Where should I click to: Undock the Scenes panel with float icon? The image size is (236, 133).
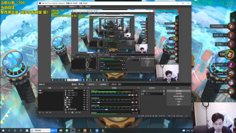pyautogui.click(x=62, y=88)
